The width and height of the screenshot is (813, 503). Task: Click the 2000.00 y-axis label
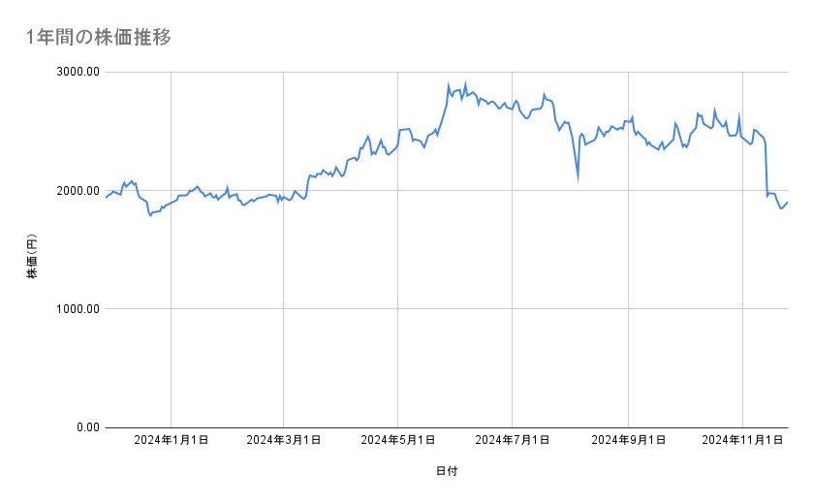[x=76, y=191]
